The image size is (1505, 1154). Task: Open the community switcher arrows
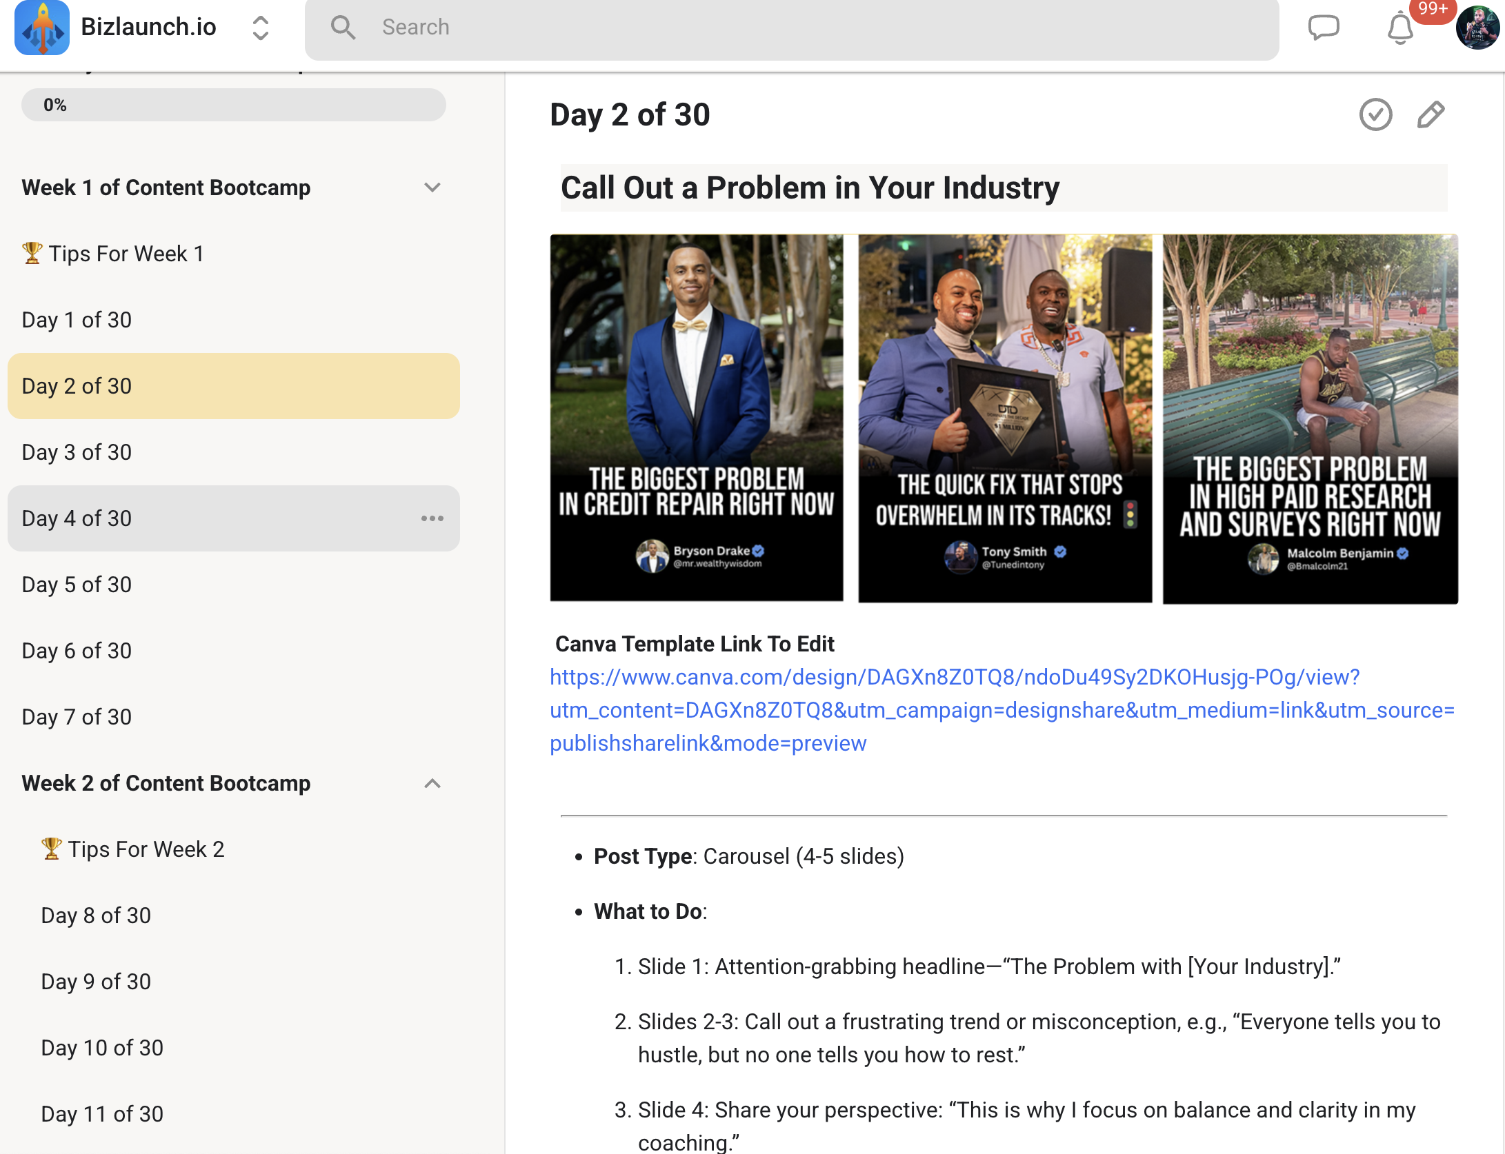260,28
